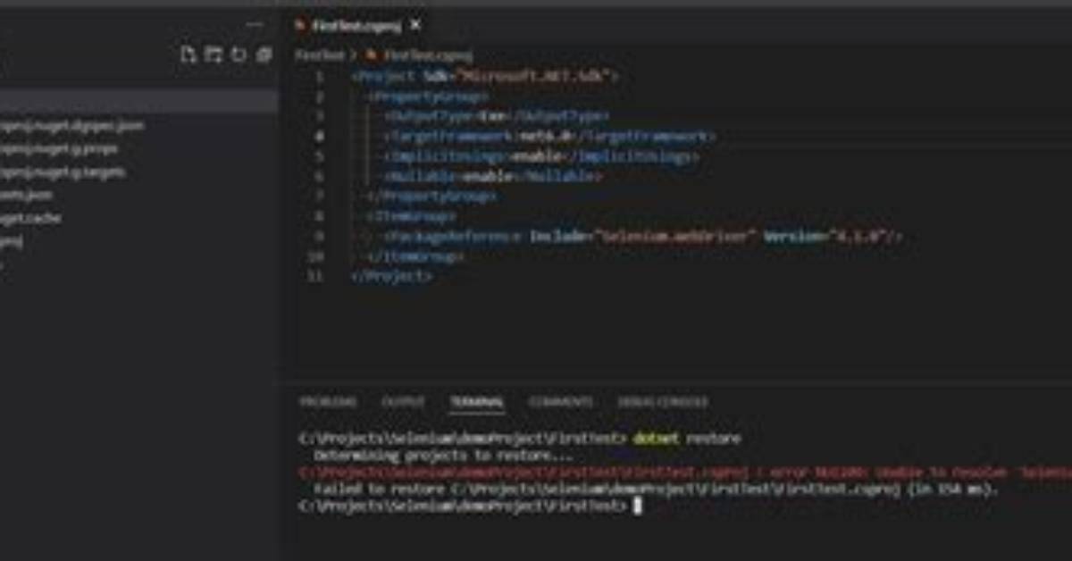Image resolution: width=1072 pixels, height=561 pixels.
Task: Switch to the OUTPUT panel tab
Action: [403, 403]
